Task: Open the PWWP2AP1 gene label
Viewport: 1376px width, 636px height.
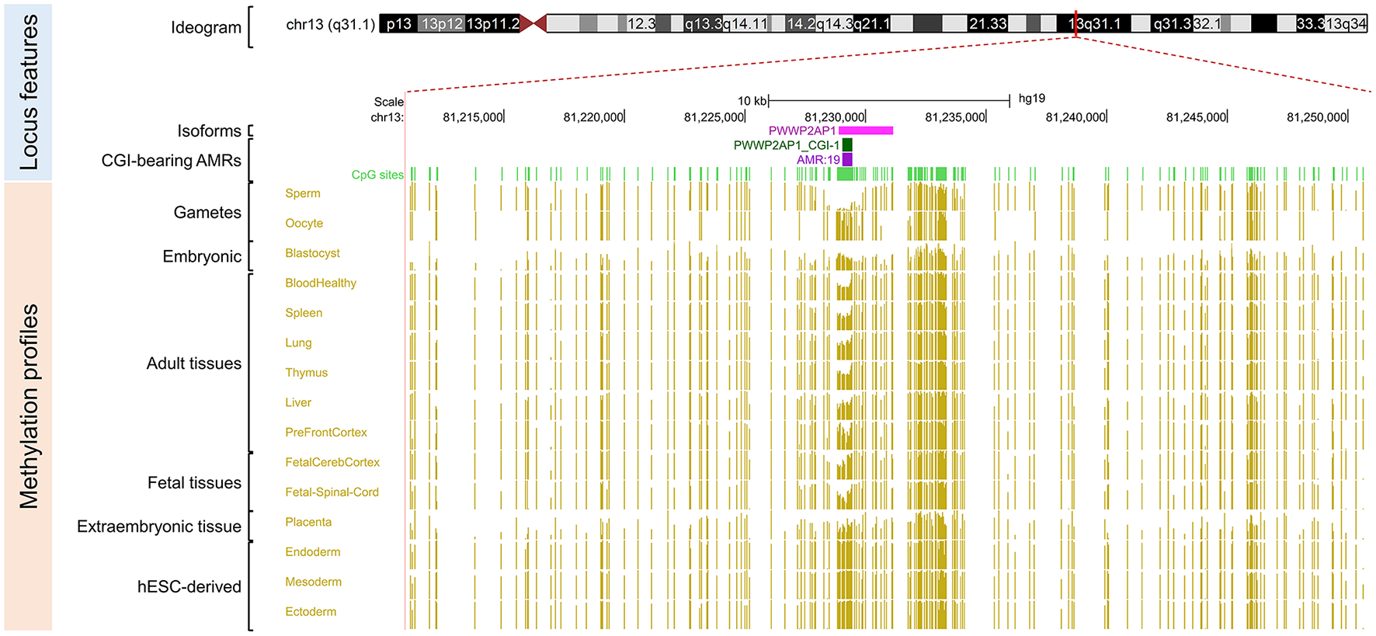Action: [x=801, y=130]
